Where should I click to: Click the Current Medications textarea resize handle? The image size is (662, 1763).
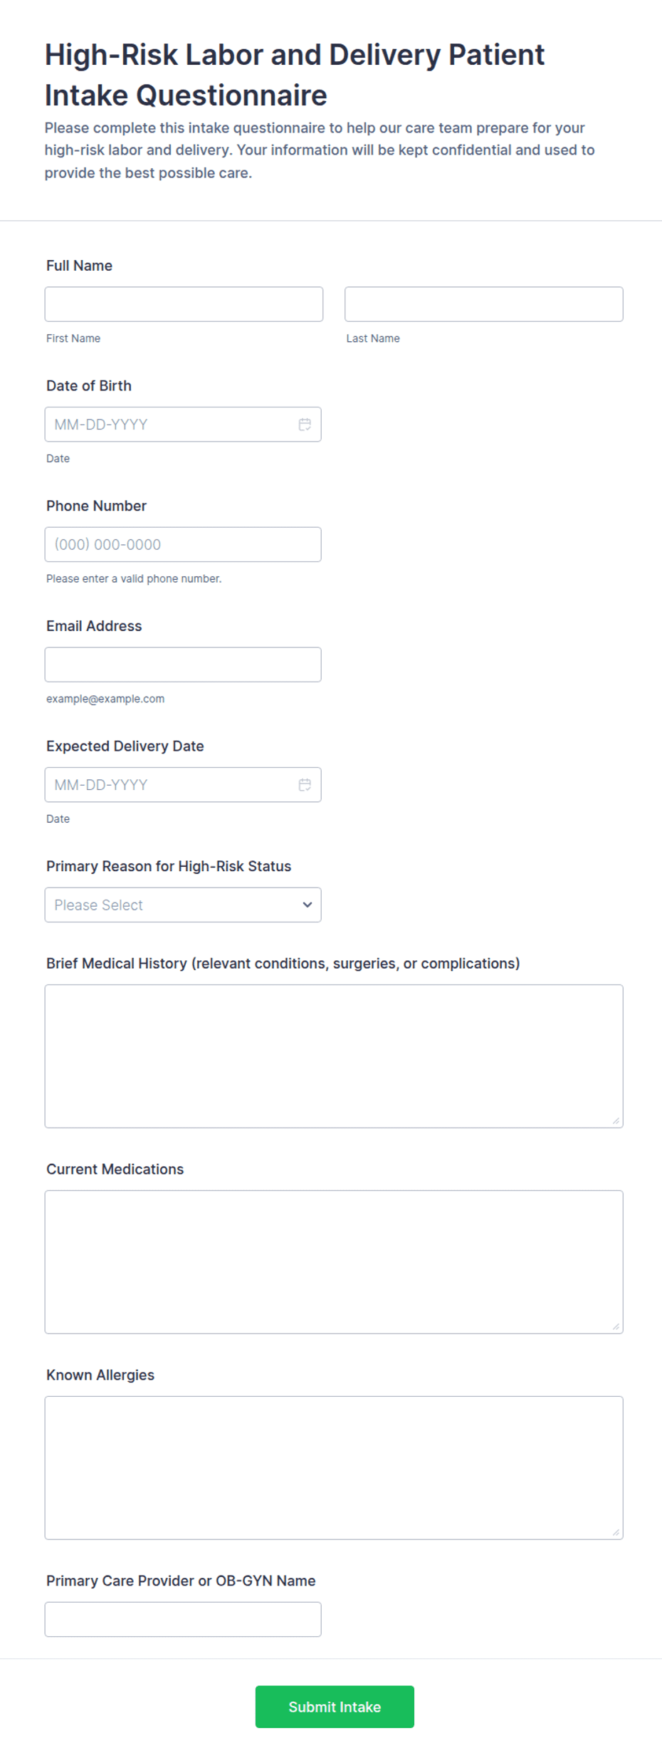616,1326
